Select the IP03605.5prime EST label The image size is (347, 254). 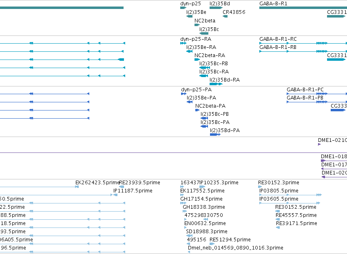pyautogui.click(x=279, y=199)
